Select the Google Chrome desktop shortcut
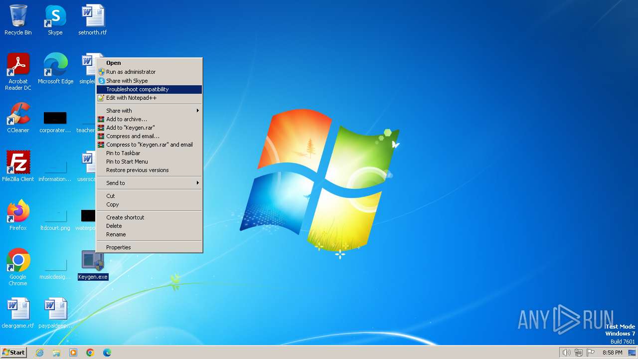The height and width of the screenshot is (359, 638). tap(18, 267)
